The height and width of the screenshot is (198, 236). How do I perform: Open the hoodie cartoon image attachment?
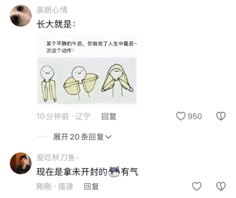87,71
